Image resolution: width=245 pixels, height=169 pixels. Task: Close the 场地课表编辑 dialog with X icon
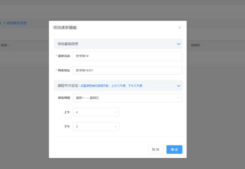click(179, 27)
